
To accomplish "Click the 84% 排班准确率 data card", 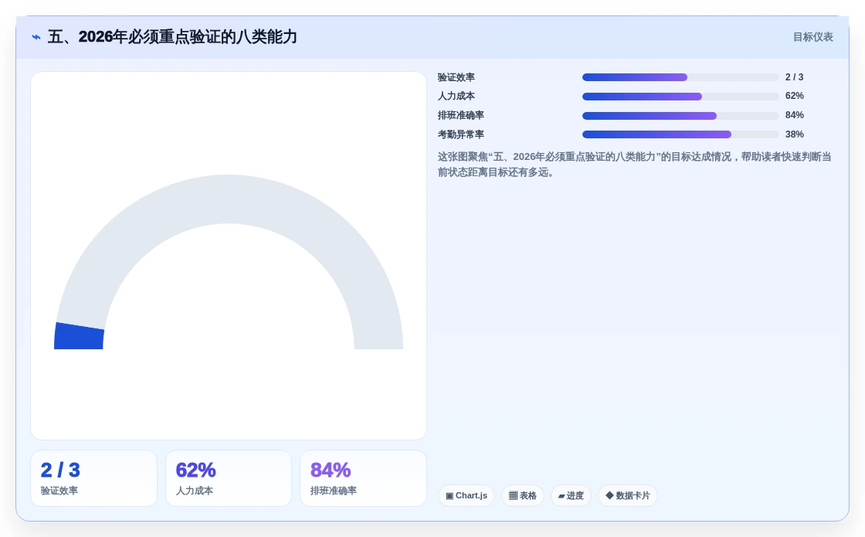I will (363, 478).
